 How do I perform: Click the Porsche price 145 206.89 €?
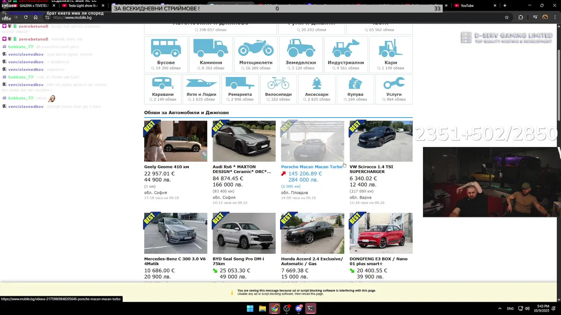[x=305, y=174]
